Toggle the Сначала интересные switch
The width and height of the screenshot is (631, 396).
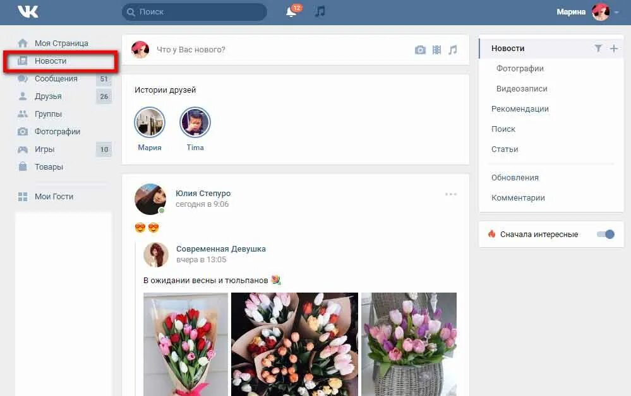604,234
